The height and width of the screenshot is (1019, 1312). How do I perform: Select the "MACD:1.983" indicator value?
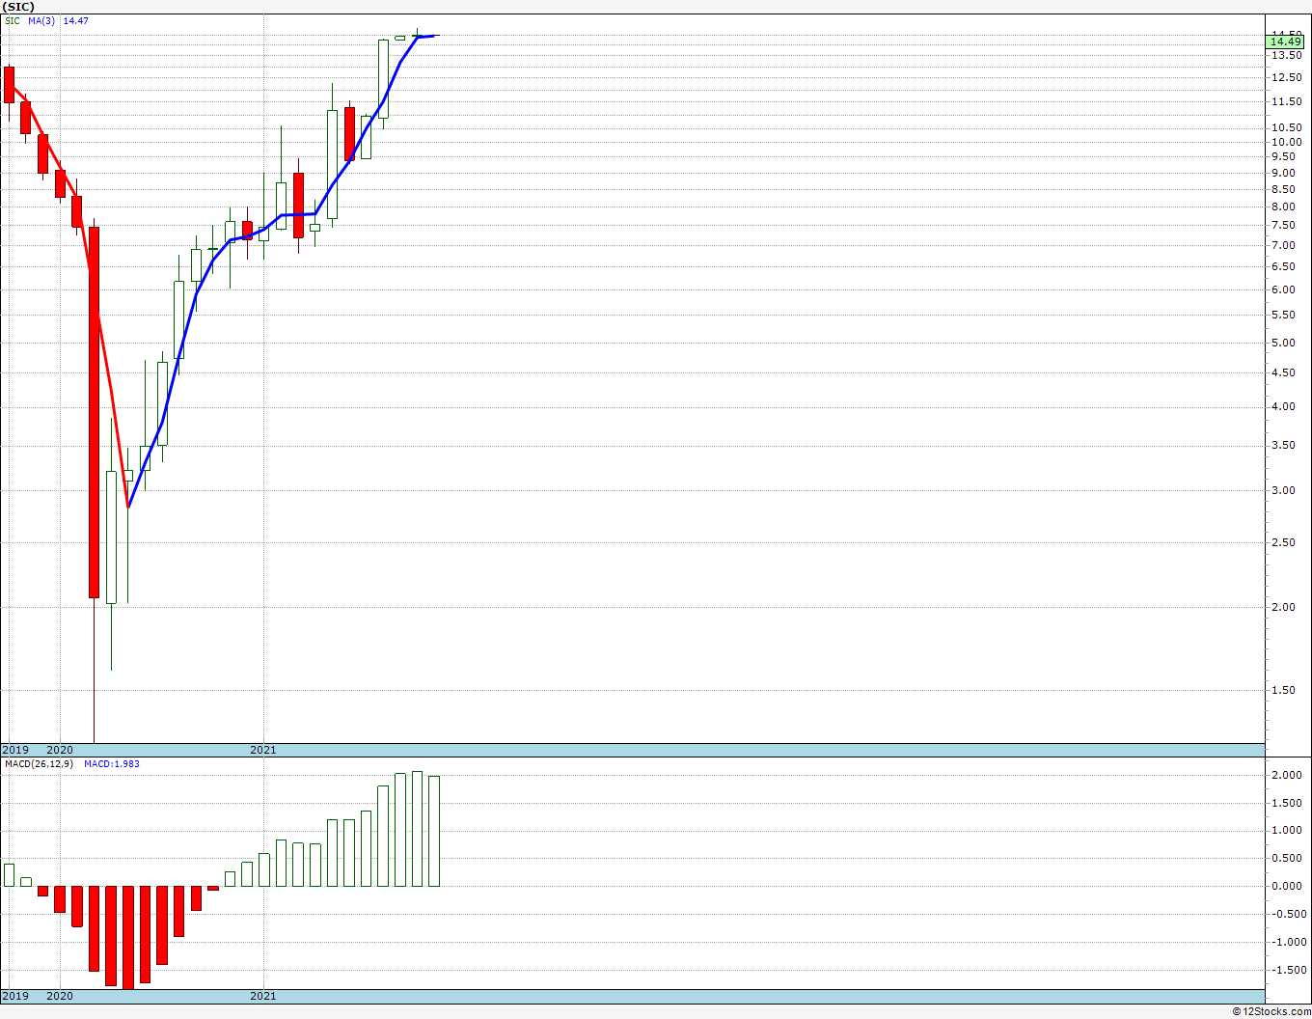112,764
